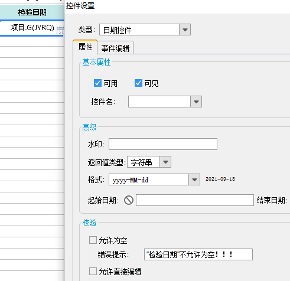Click the calendar widget icon in JYRQ cell

coord(60,31)
